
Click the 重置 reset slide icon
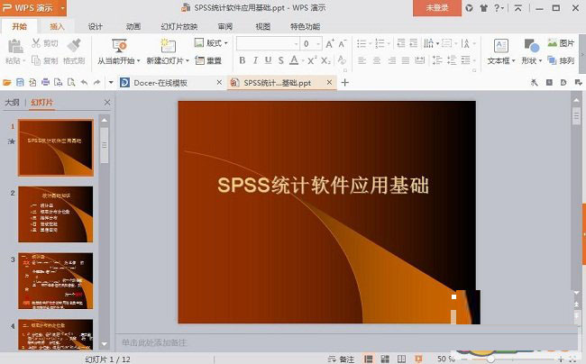(208, 61)
